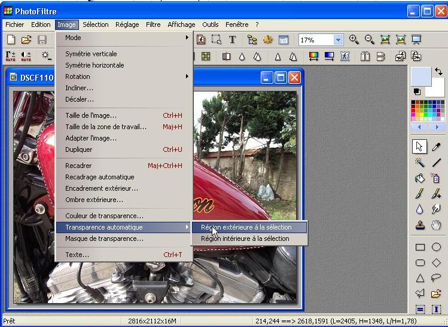Image resolution: width=448 pixels, height=327 pixels.
Task: Click Recadrer menu entry
Action: [124, 166]
